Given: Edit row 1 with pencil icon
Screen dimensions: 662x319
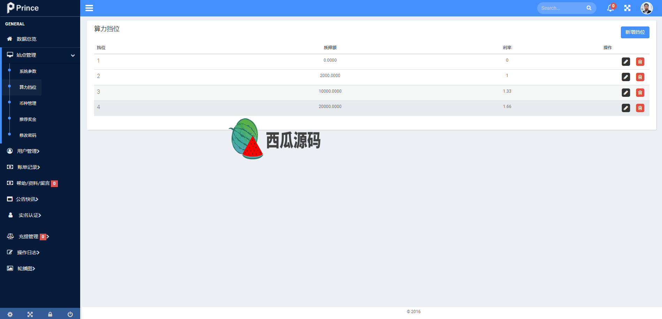Looking at the screenshot, I should tap(626, 62).
